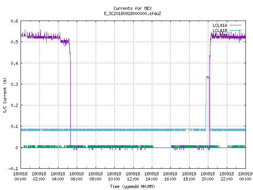The height and width of the screenshot is (190, 253).
Task: Click the x-axis label 'Time (yymmdd HH:MM)'
Action: [132, 186]
